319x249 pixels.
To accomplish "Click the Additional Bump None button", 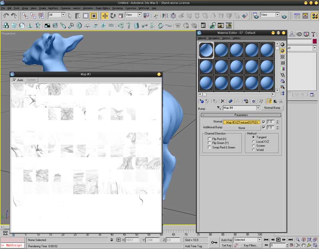I will pos(242,128).
